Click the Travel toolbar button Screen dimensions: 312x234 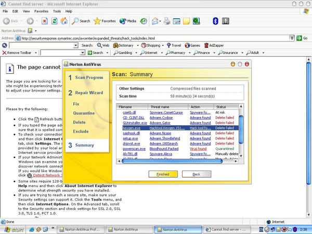click(174, 45)
